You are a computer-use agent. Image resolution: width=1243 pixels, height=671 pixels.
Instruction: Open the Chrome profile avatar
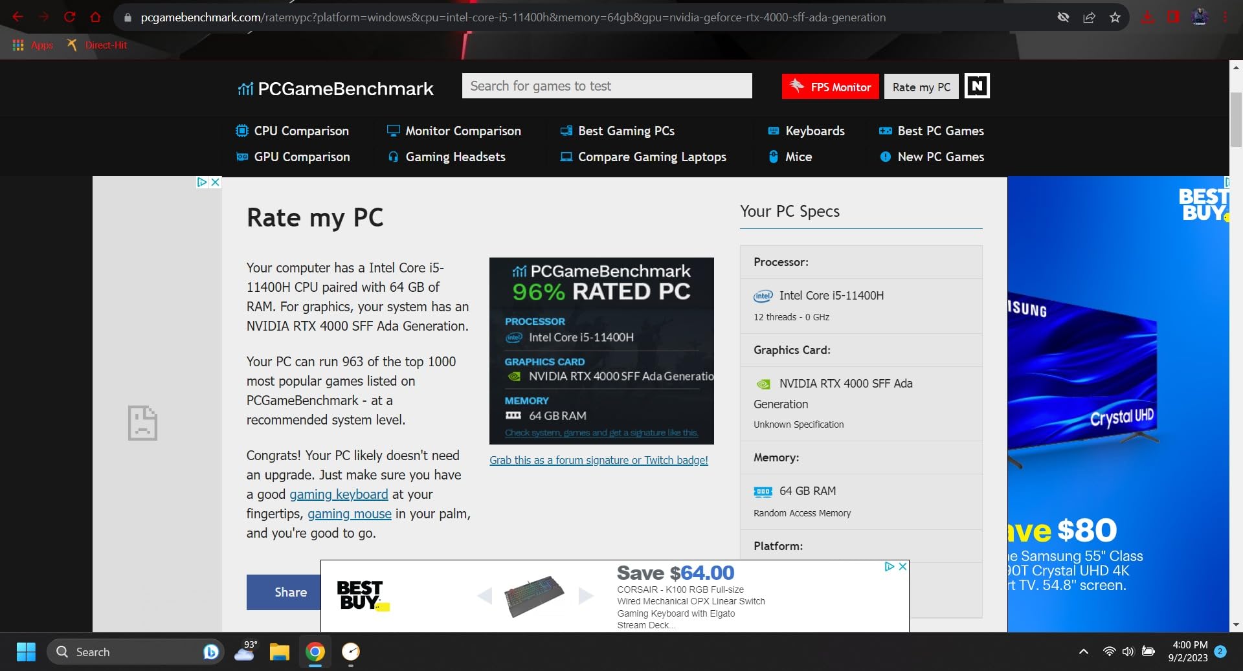click(1200, 17)
